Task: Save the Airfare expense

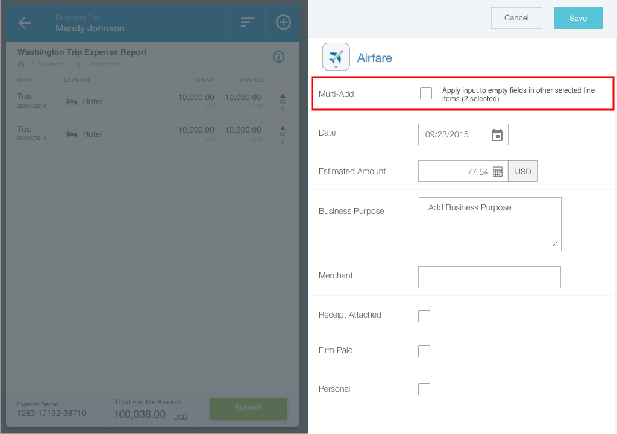Action: [578, 18]
